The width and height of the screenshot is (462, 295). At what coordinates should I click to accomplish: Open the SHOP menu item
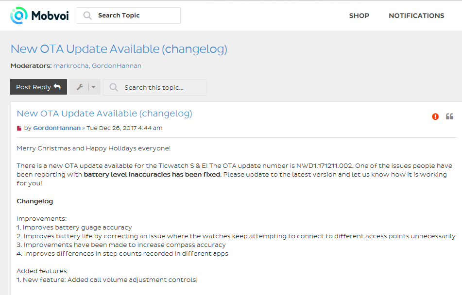tap(359, 16)
